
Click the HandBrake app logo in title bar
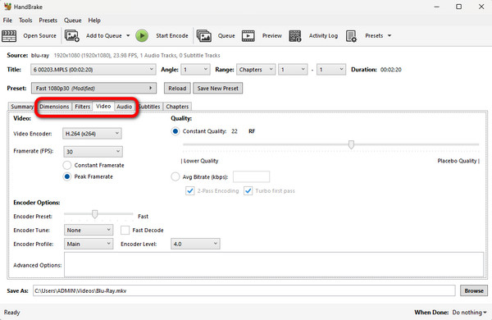pos(7,7)
